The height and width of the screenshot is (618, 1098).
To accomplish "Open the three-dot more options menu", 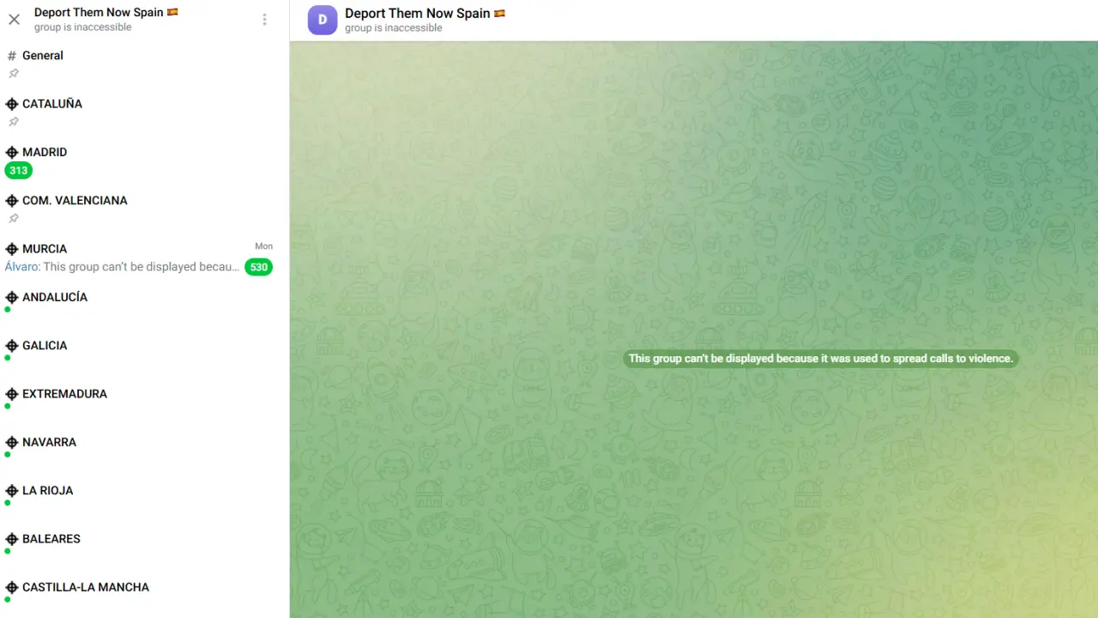I will [x=264, y=20].
